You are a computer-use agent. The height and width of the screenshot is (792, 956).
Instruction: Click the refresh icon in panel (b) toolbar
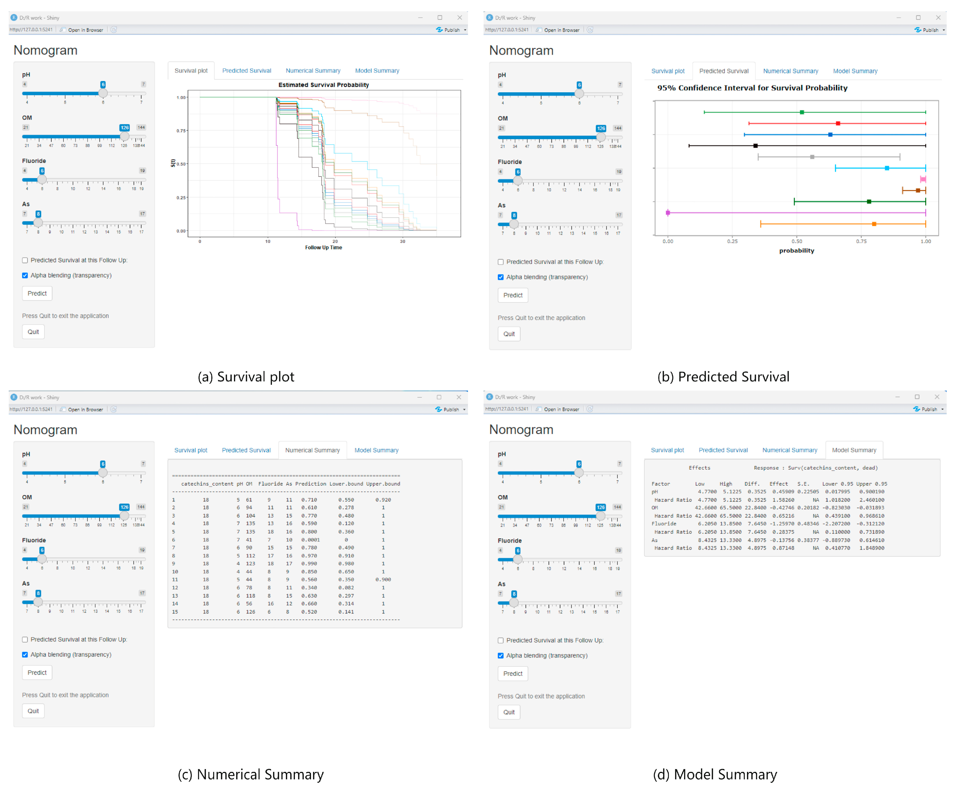[x=590, y=30]
